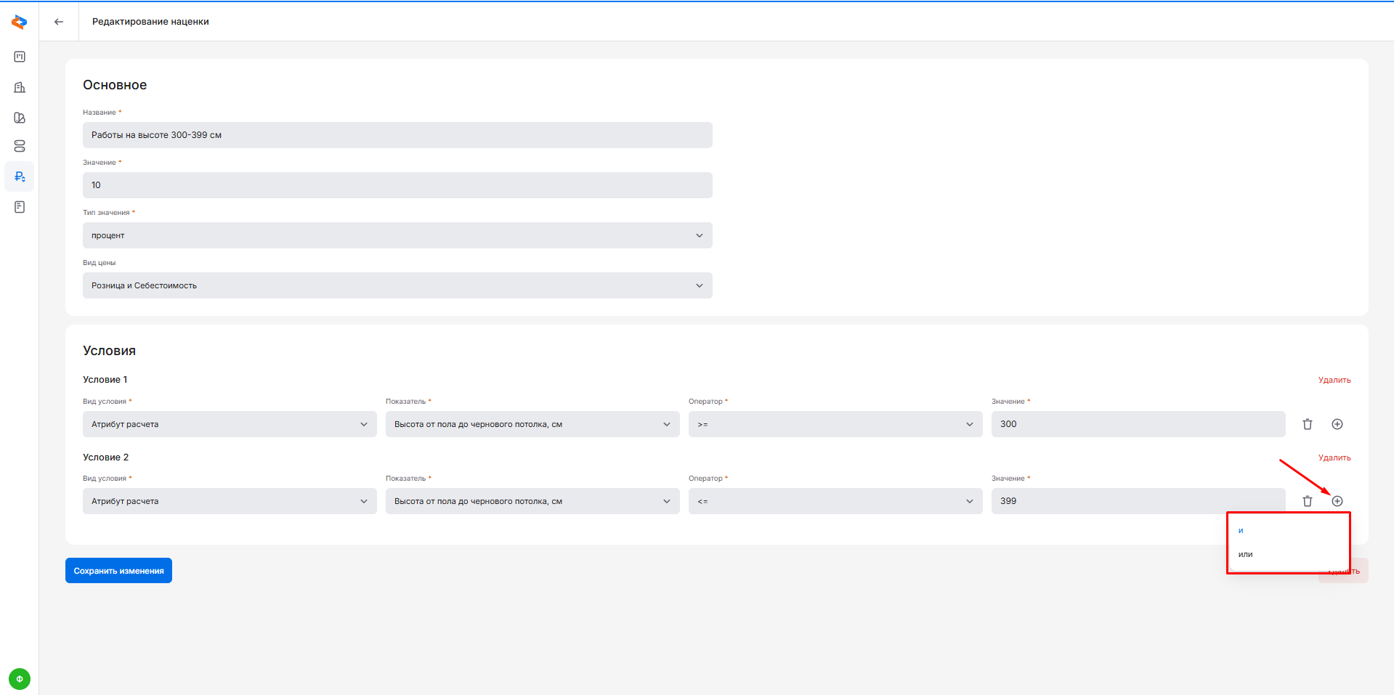Focus the Значение field containing 300

click(1138, 424)
